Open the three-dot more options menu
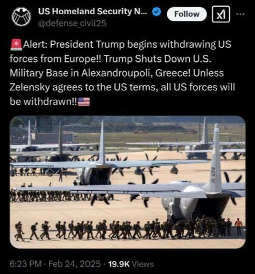Image resolution: width=255 pixels, height=274 pixels. pos(240,14)
